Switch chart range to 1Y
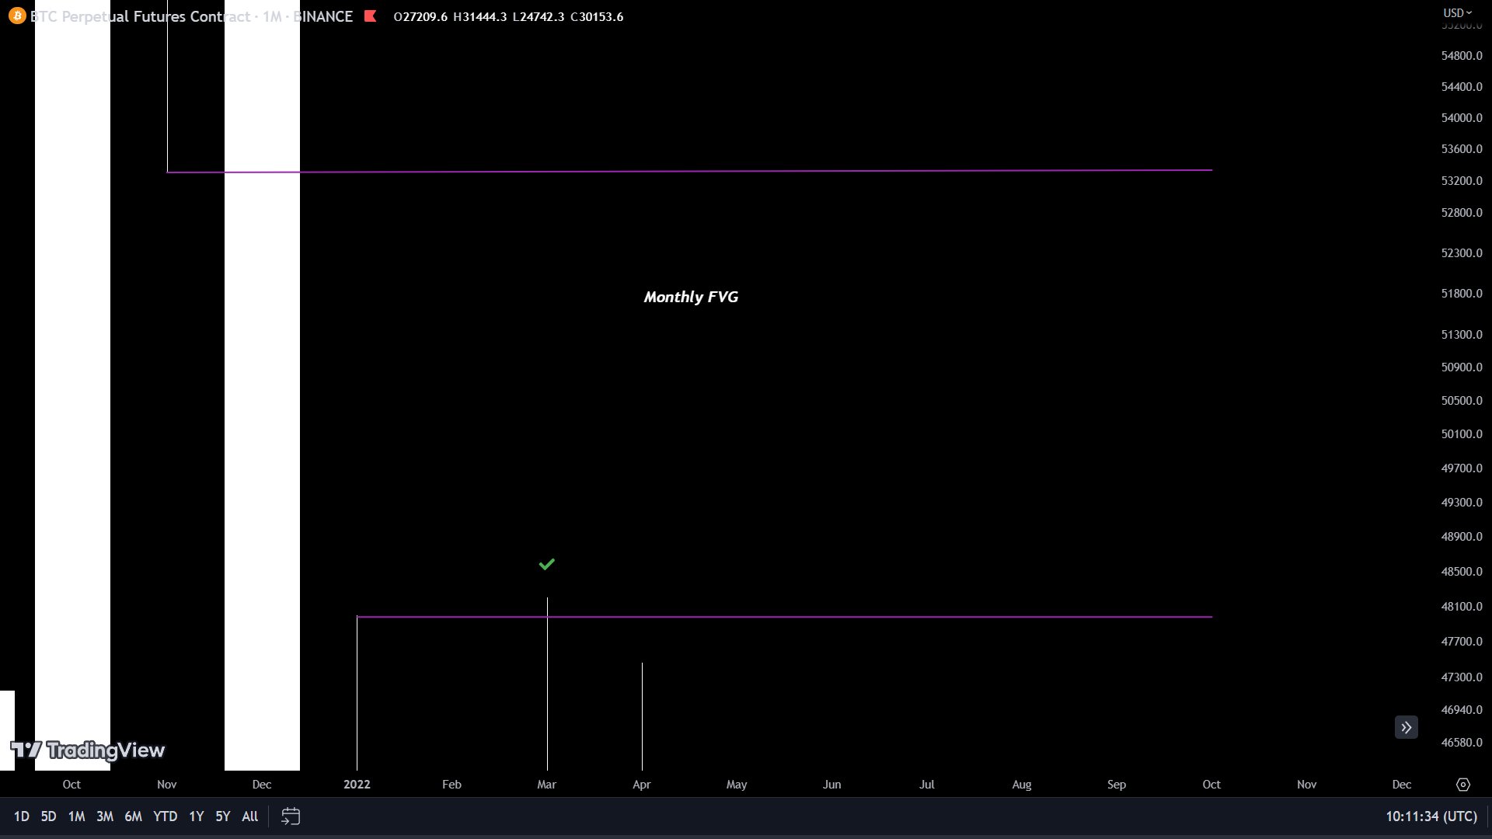 196,816
